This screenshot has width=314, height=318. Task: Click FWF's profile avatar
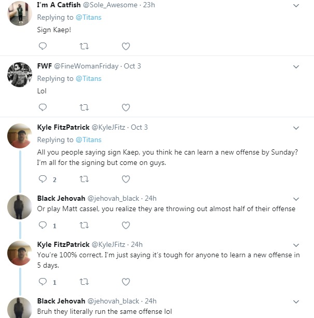[20, 75]
